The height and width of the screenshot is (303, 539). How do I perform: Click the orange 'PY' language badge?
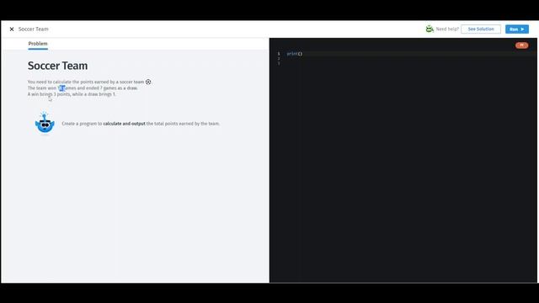521,45
